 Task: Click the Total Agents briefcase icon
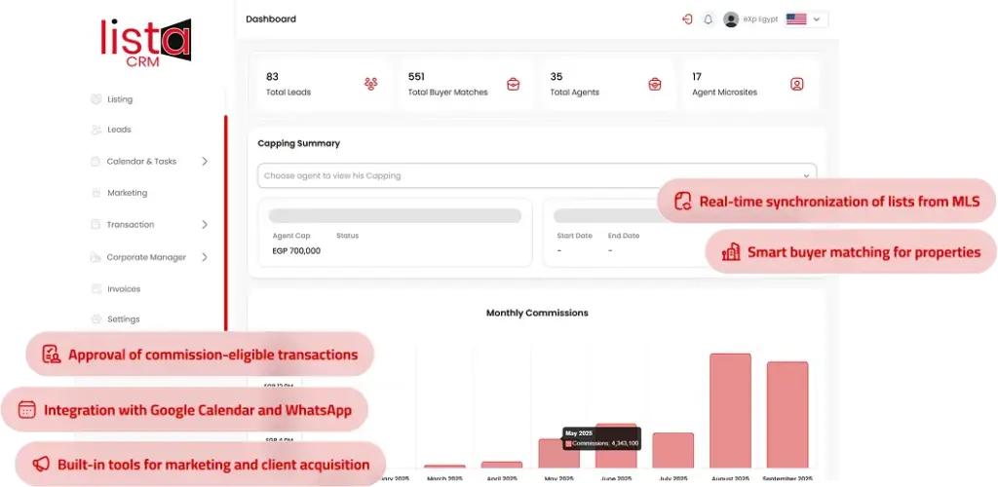655,84
